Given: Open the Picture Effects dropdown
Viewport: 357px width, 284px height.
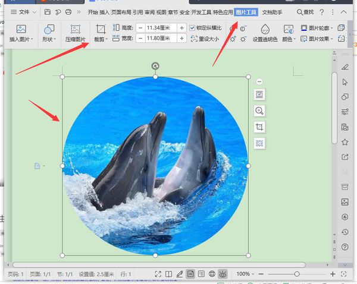Looking at the screenshot, I should point(317,39).
